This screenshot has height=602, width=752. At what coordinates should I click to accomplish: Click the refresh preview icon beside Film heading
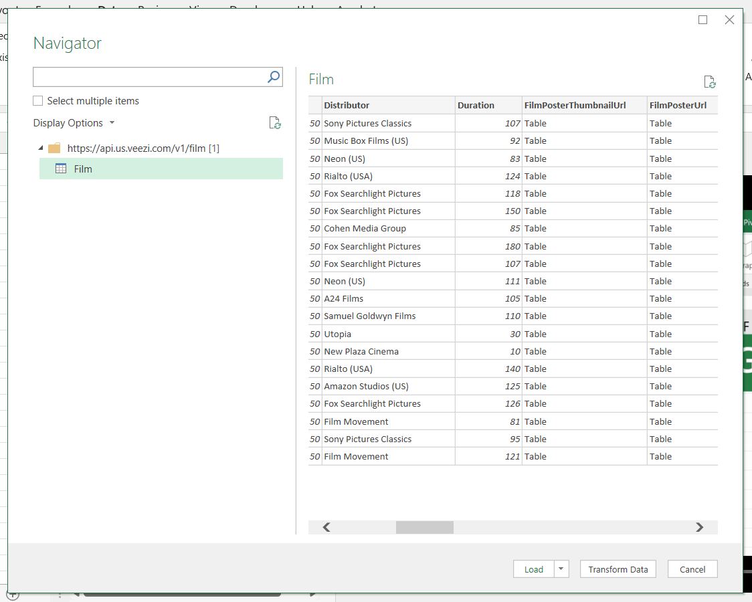coord(709,82)
